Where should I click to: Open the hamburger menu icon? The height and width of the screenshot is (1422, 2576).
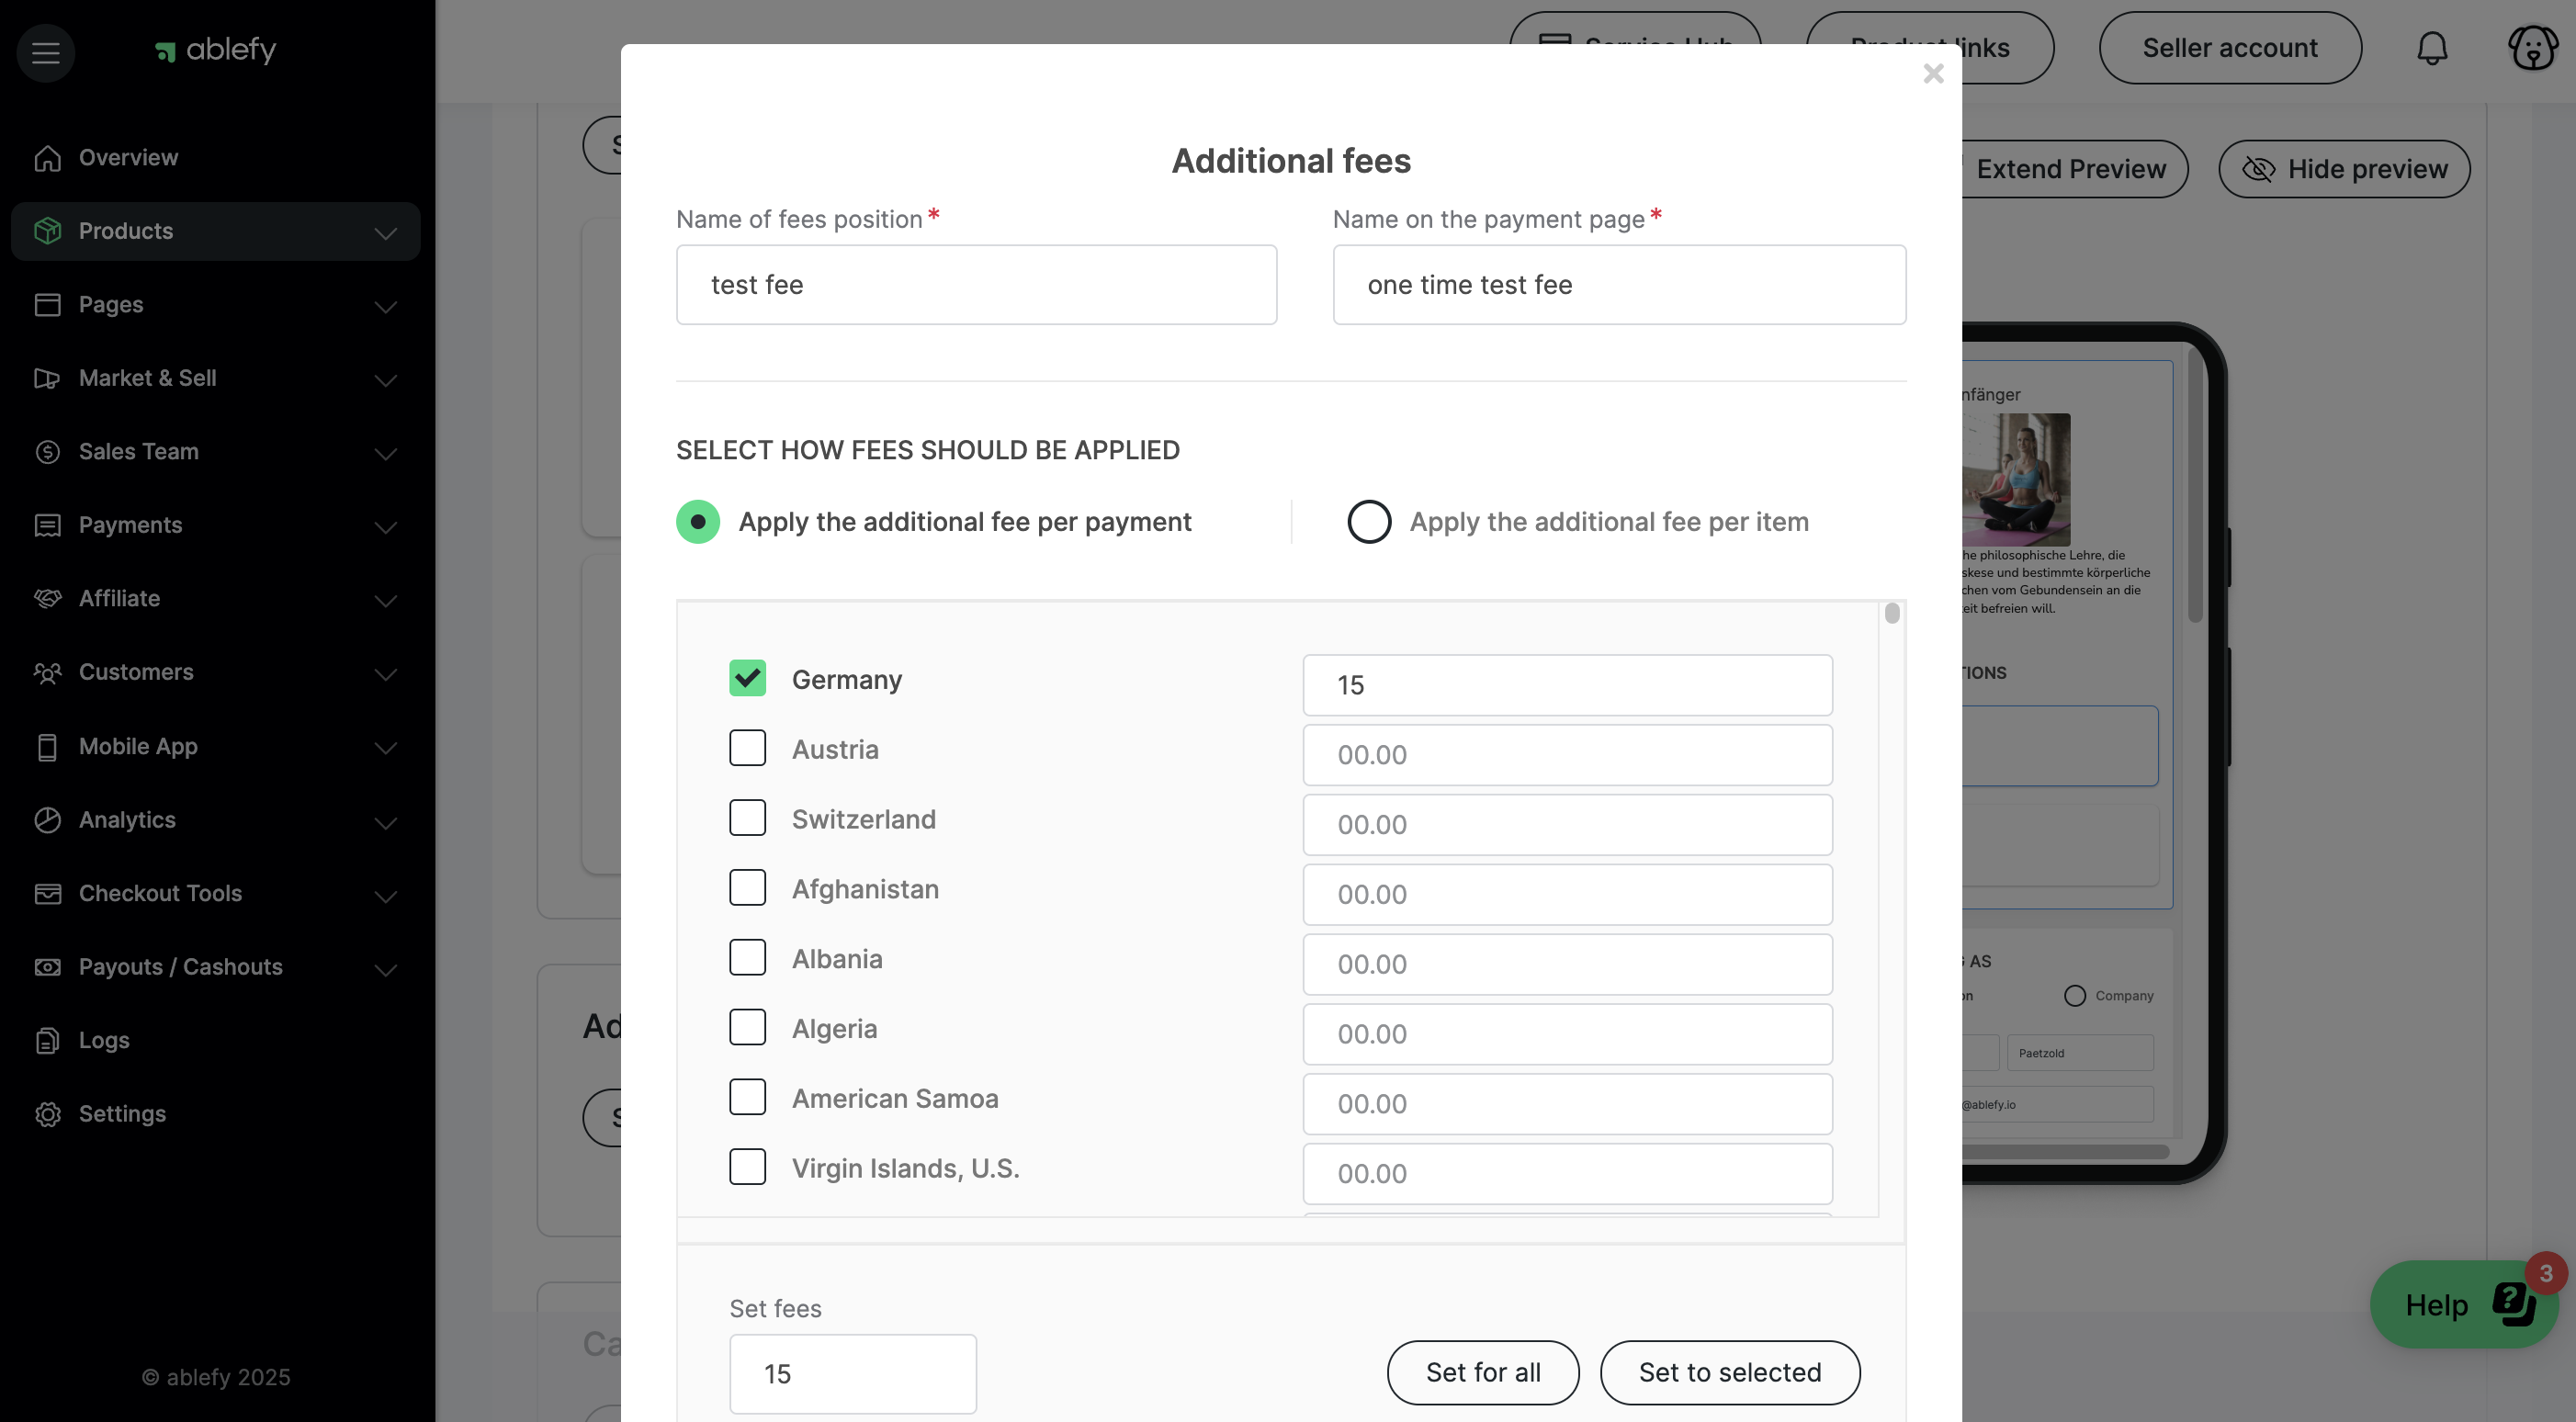45,52
